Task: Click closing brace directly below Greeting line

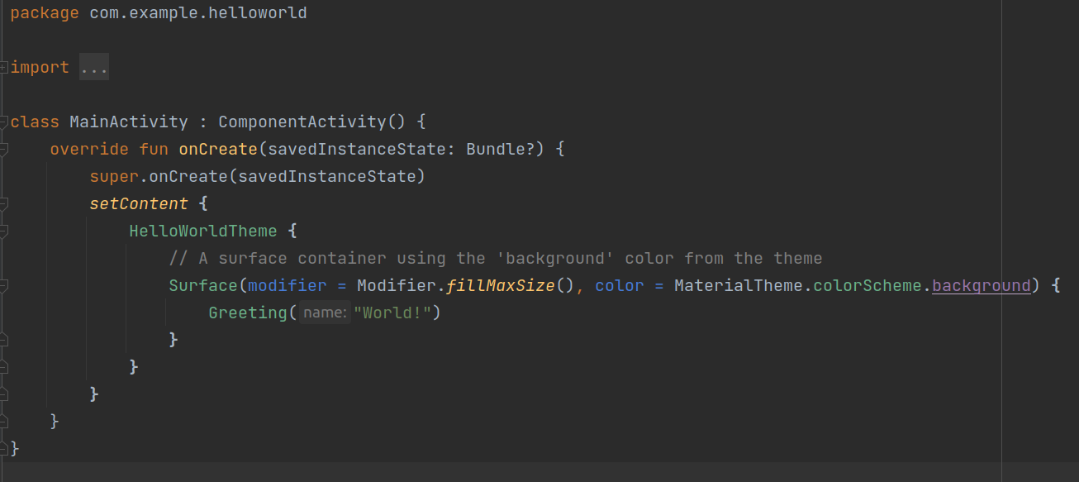Action: point(173,340)
